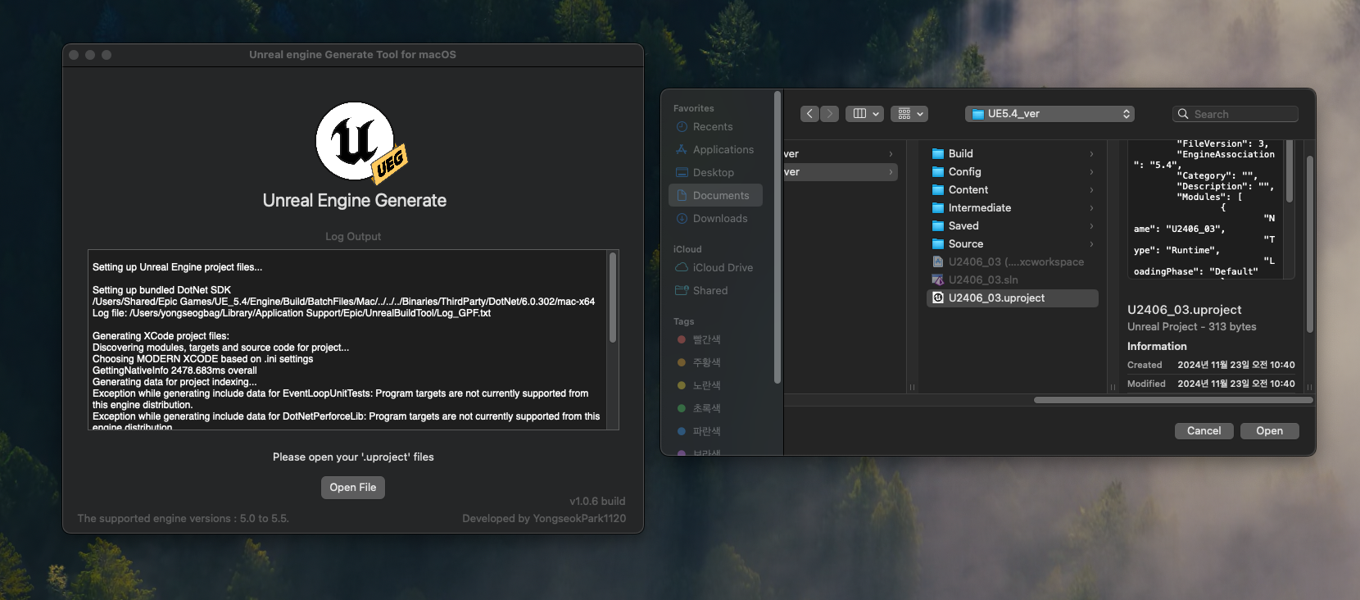The image size is (1360, 600).
Task: Select the red tag 빨간색
Action: [715, 339]
